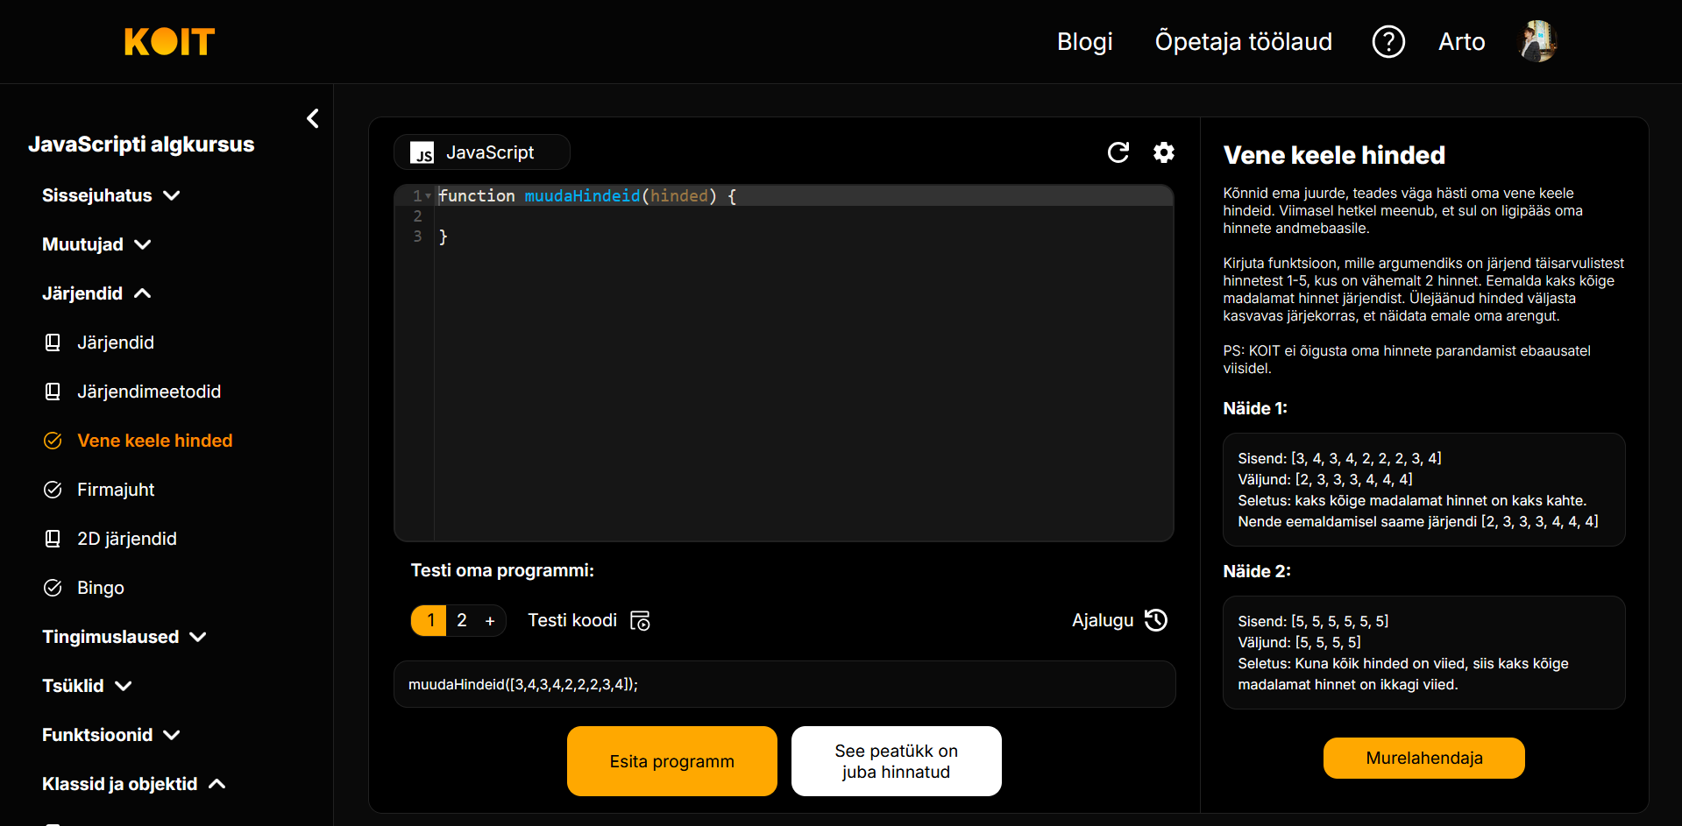The height and width of the screenshot is (826, 1682).
Task: Collapse the sidebar with the arrow
Action: coord(313,118)
